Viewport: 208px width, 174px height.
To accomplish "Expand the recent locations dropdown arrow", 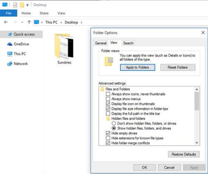I will 22,22.
